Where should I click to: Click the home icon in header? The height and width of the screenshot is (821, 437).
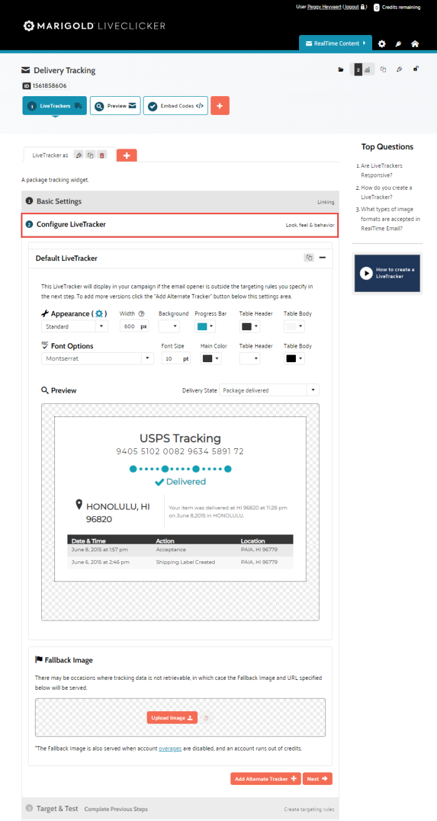415,44
